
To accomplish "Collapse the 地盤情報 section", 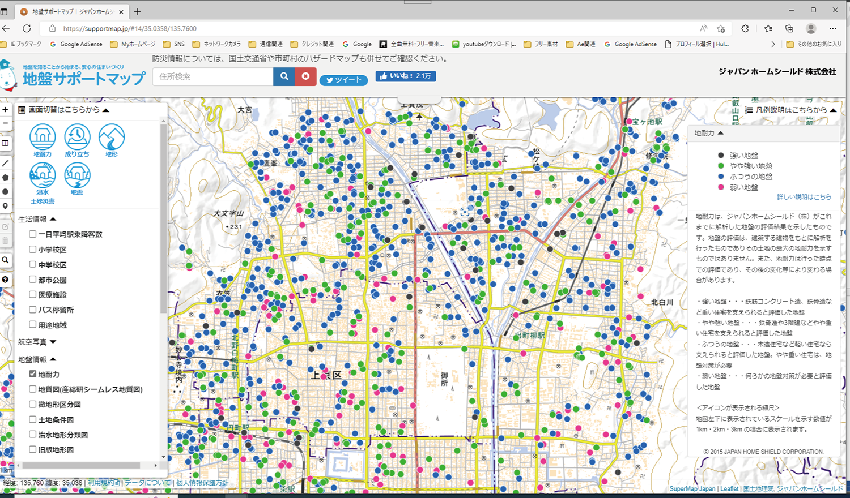I will click(x=37, y=359).
